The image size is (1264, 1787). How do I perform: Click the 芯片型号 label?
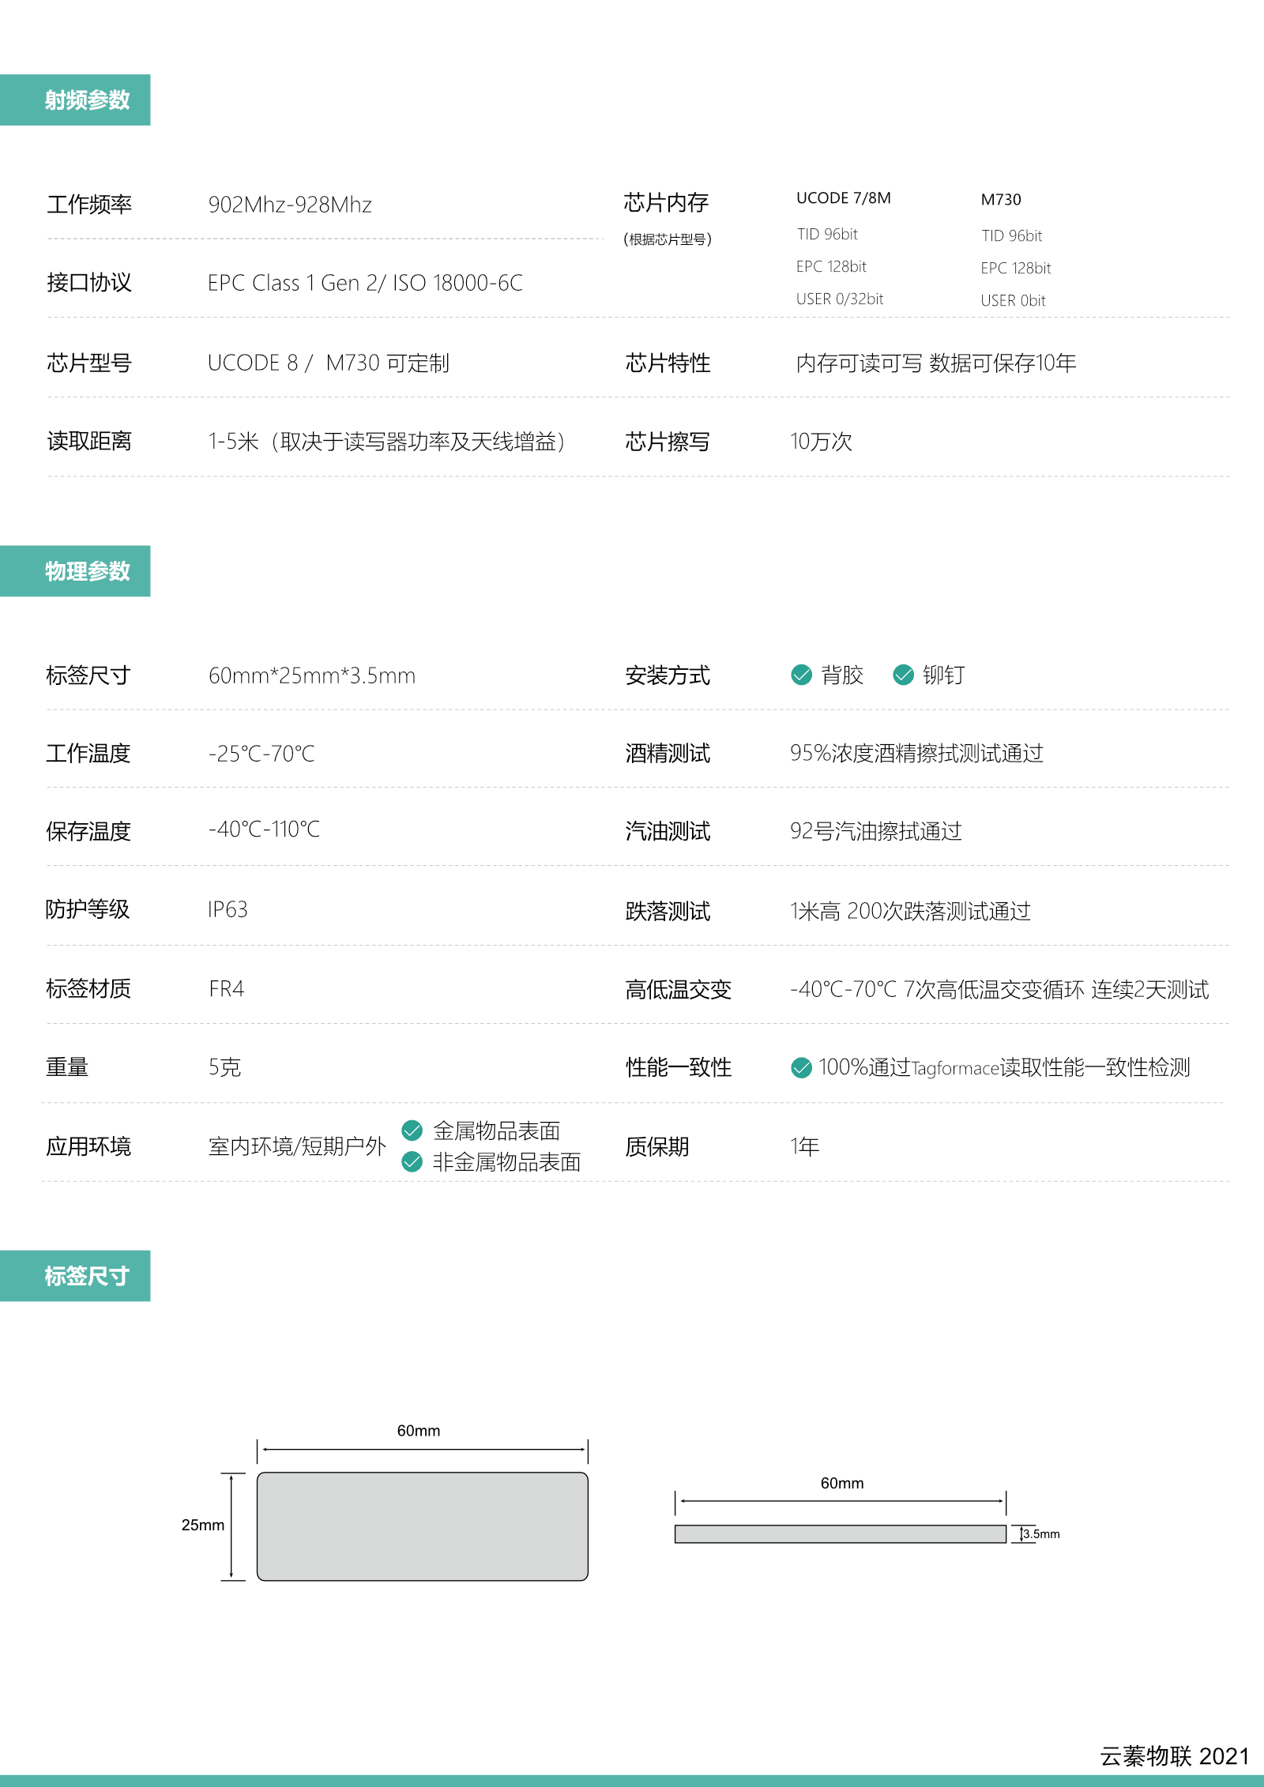coord(89,363)
